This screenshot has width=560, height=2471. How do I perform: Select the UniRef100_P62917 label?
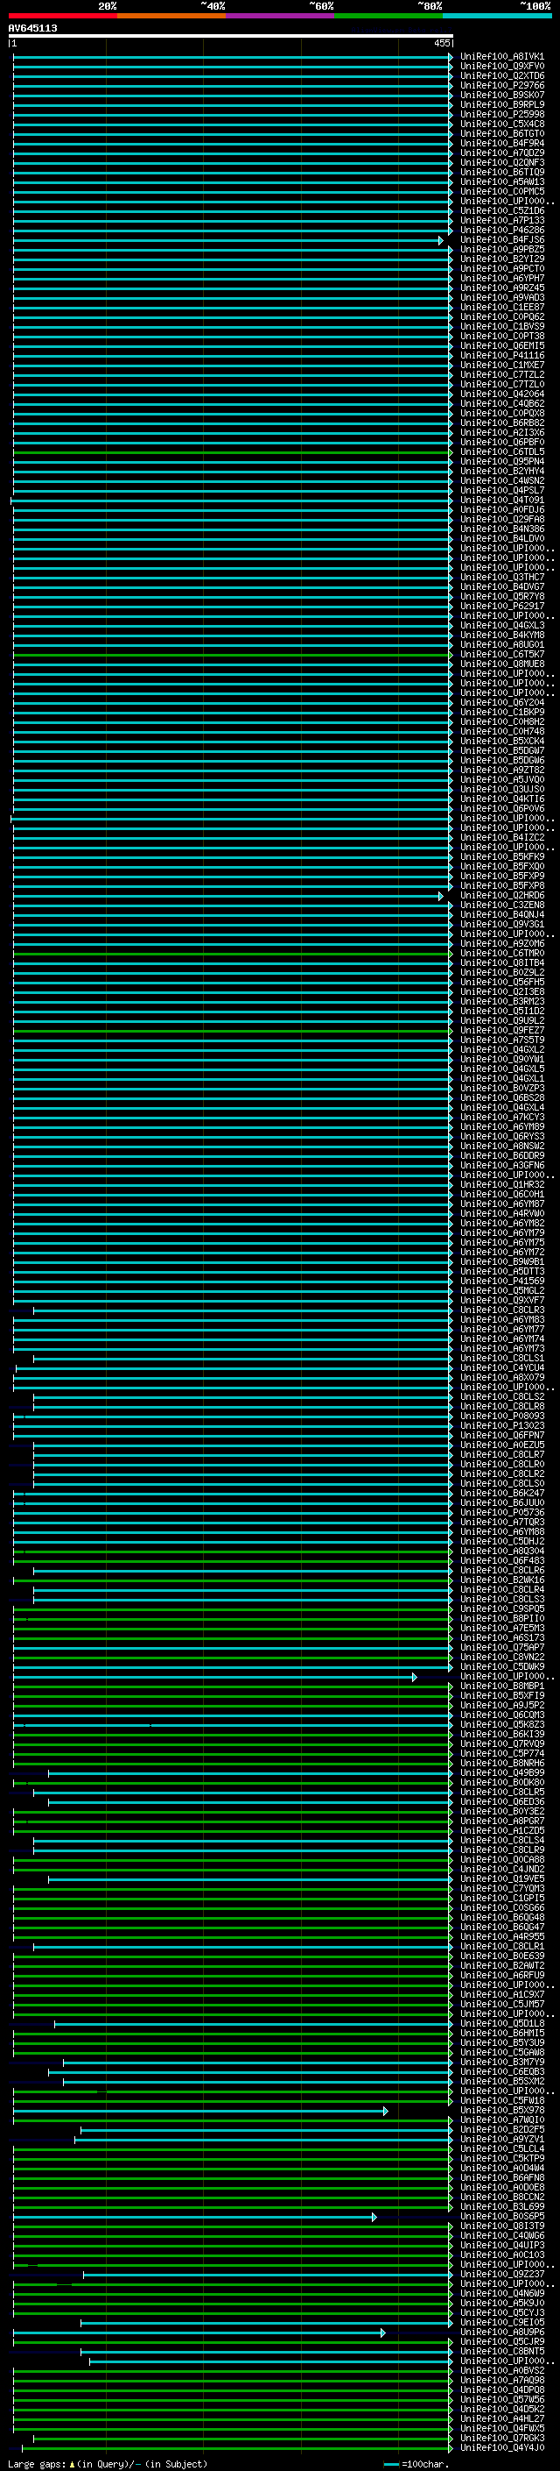click(501, 607)
